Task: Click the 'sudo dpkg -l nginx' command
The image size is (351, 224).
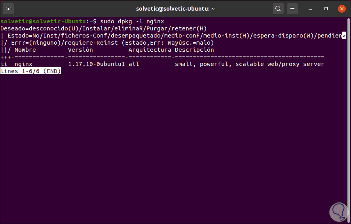Action: click(x=133, y=21)
